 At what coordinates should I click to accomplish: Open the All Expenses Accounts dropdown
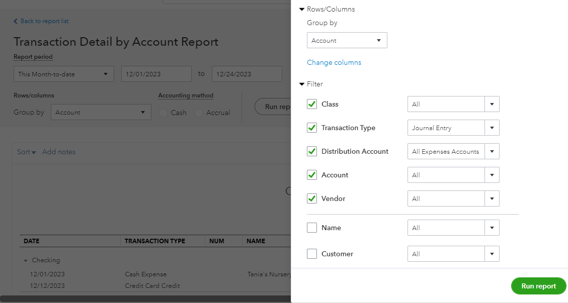tap(492, 151)
